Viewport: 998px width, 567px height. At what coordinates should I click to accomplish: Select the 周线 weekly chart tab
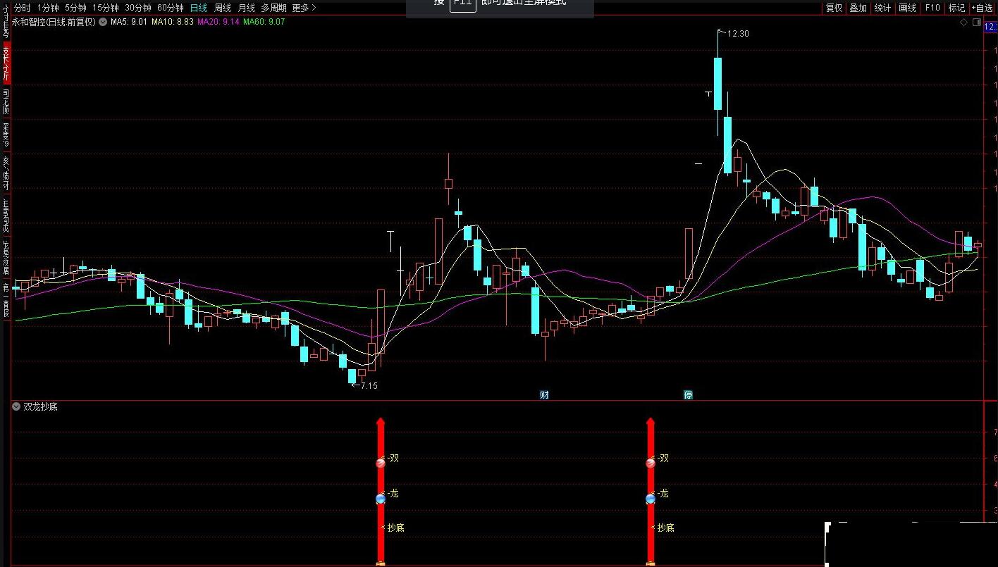[x=223, y=8]
